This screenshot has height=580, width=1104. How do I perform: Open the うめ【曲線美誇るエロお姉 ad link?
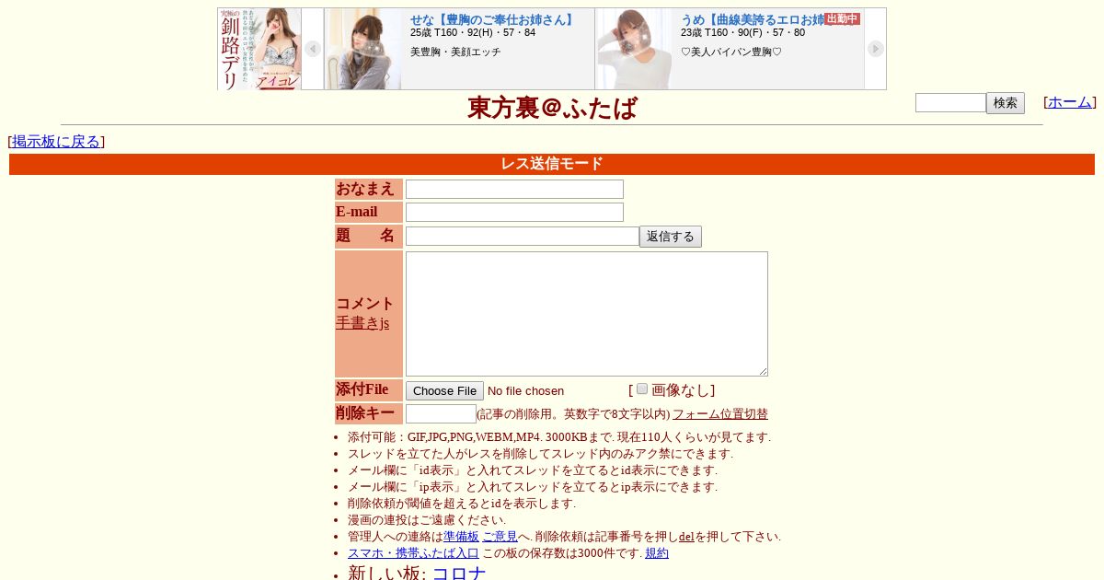[x=753, y=19]
